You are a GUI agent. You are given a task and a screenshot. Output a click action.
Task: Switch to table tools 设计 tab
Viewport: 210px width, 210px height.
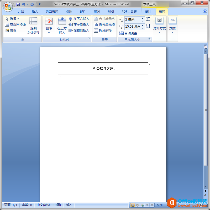pos(148,12)
